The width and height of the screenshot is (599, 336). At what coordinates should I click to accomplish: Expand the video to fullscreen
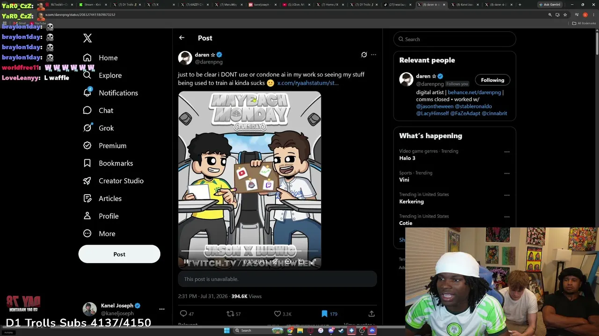[313, 262]
